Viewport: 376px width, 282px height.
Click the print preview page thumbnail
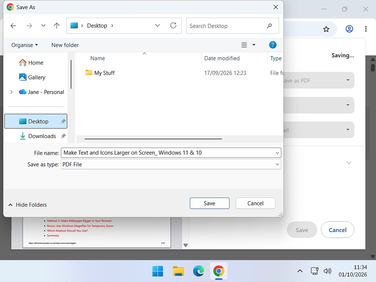click(x=97, y=232)
